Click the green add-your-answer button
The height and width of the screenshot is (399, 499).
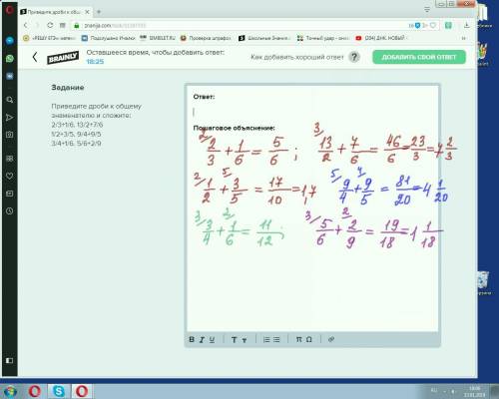click(419, 57)
